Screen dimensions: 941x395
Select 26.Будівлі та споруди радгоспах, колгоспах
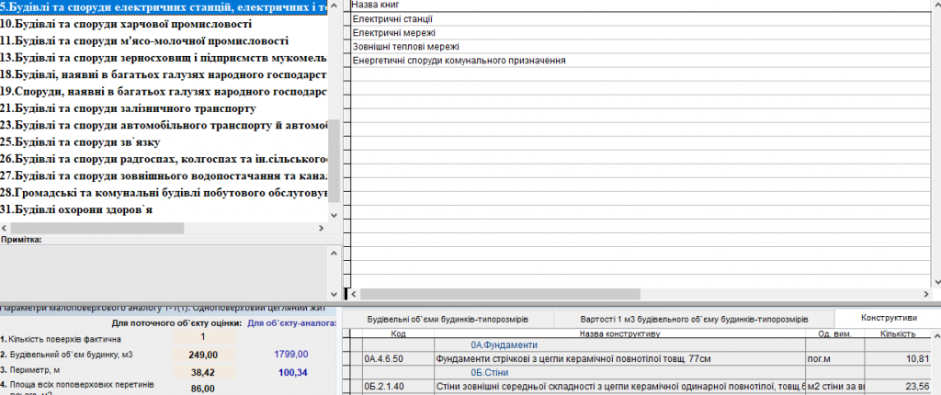(164, 159)
